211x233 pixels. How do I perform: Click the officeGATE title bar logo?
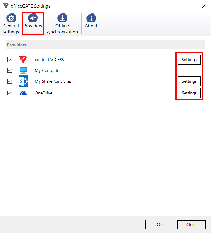[x=6, y=6]
